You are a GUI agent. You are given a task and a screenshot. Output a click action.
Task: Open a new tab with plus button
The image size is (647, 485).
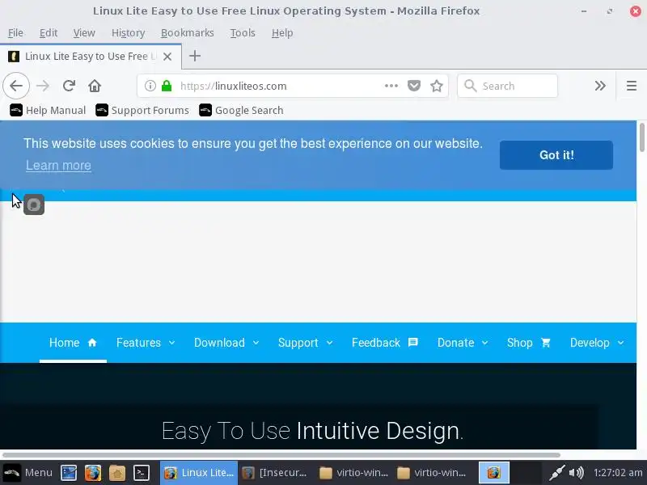coord(195,56)
